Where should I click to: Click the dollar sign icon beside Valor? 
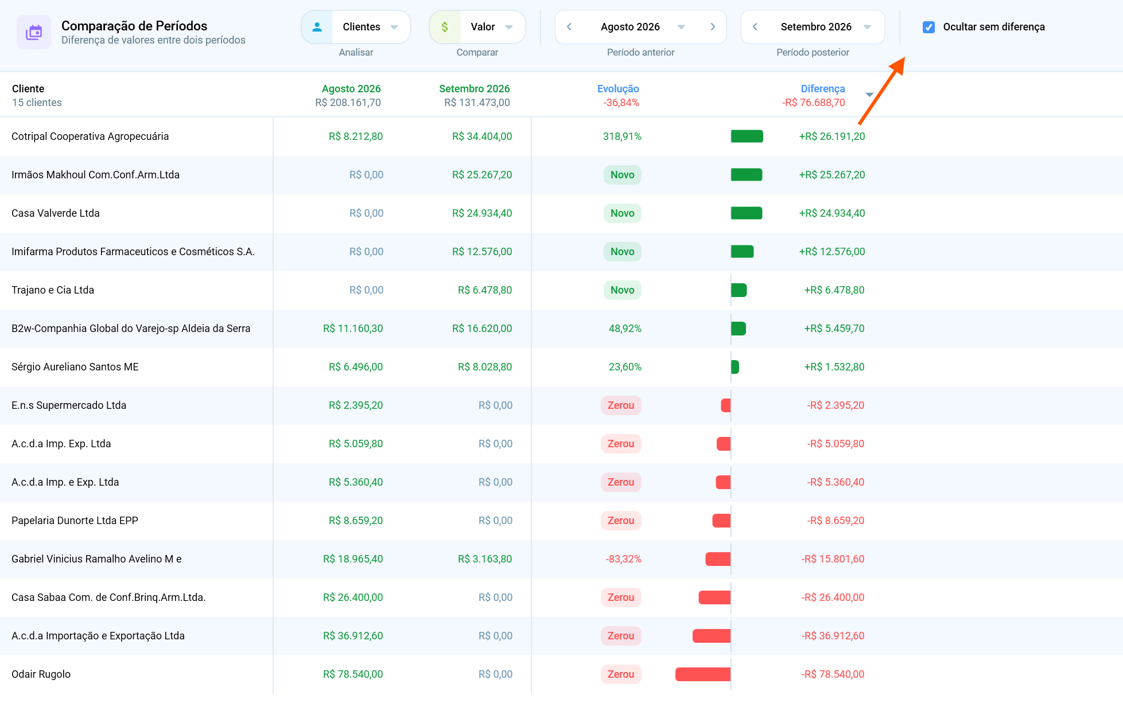click(445, 27)
